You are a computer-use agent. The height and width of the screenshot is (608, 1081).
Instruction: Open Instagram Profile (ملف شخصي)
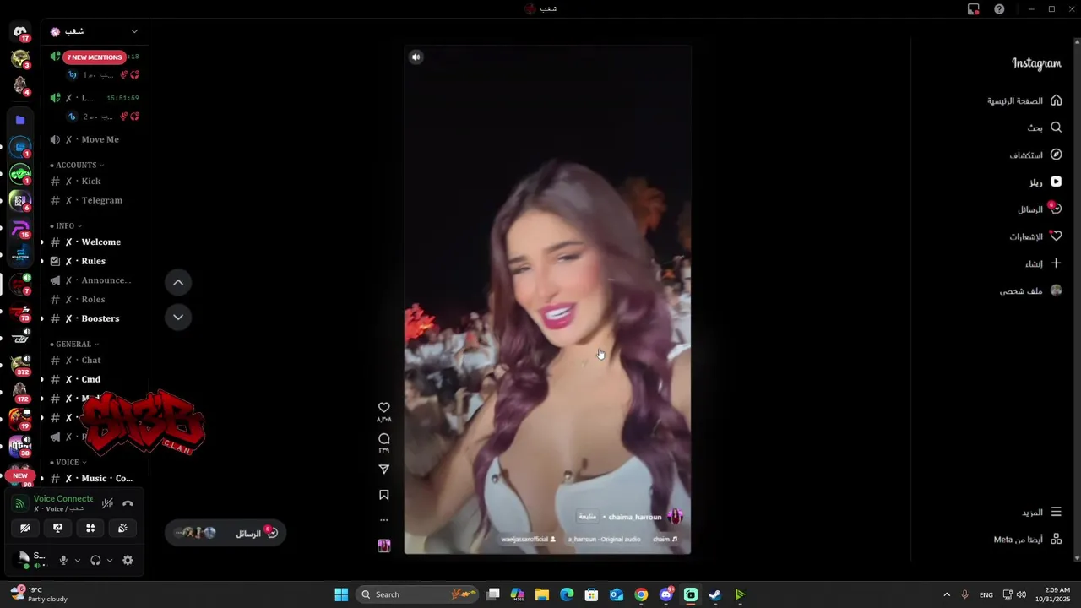click(1030, 290)
